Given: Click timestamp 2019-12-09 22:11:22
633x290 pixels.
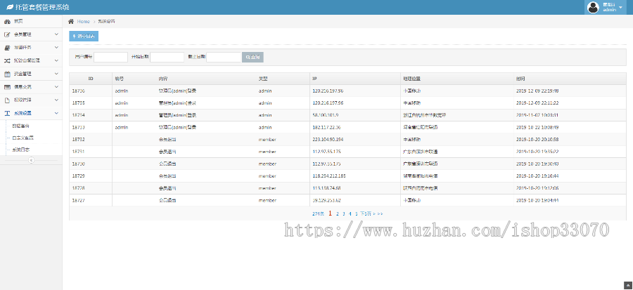Looking at the screenshot, I should pos(537,103).
